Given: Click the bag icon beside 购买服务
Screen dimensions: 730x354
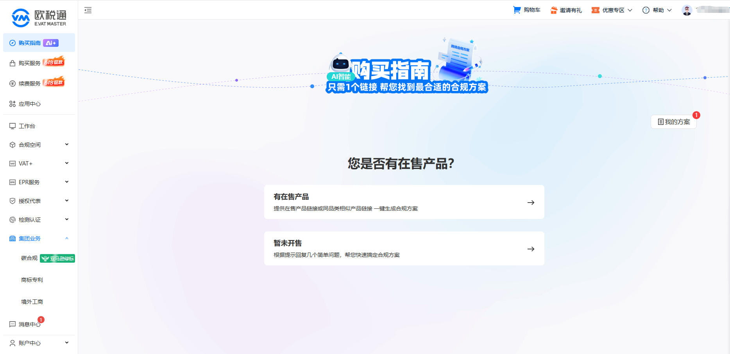Looking at the screenshot, I should (x=13, y=63).
